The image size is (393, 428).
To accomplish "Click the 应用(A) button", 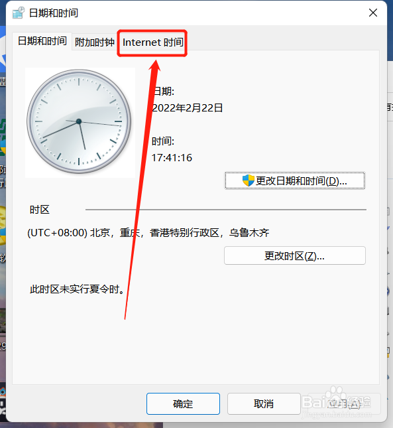I will (344, 403).
